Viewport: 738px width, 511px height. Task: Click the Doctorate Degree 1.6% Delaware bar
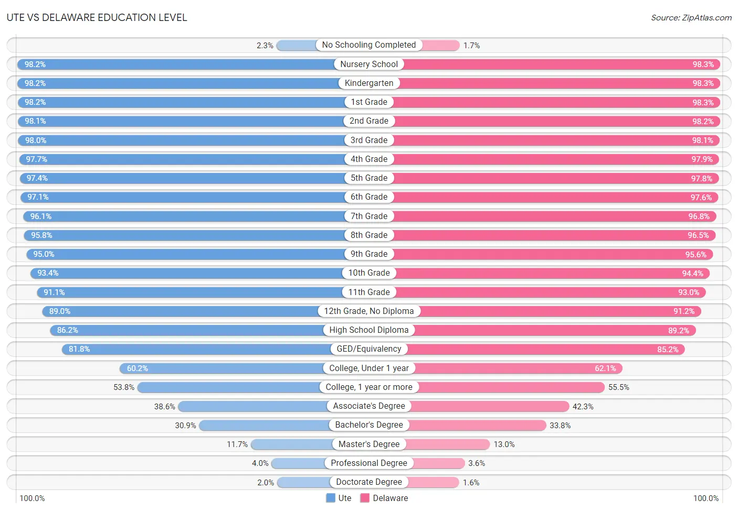[x=414, y=482]
